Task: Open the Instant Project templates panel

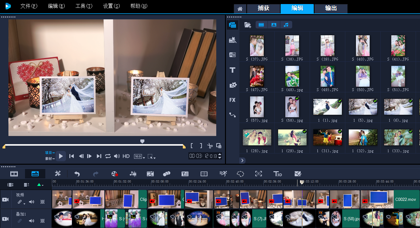Action: coord(232,40)
